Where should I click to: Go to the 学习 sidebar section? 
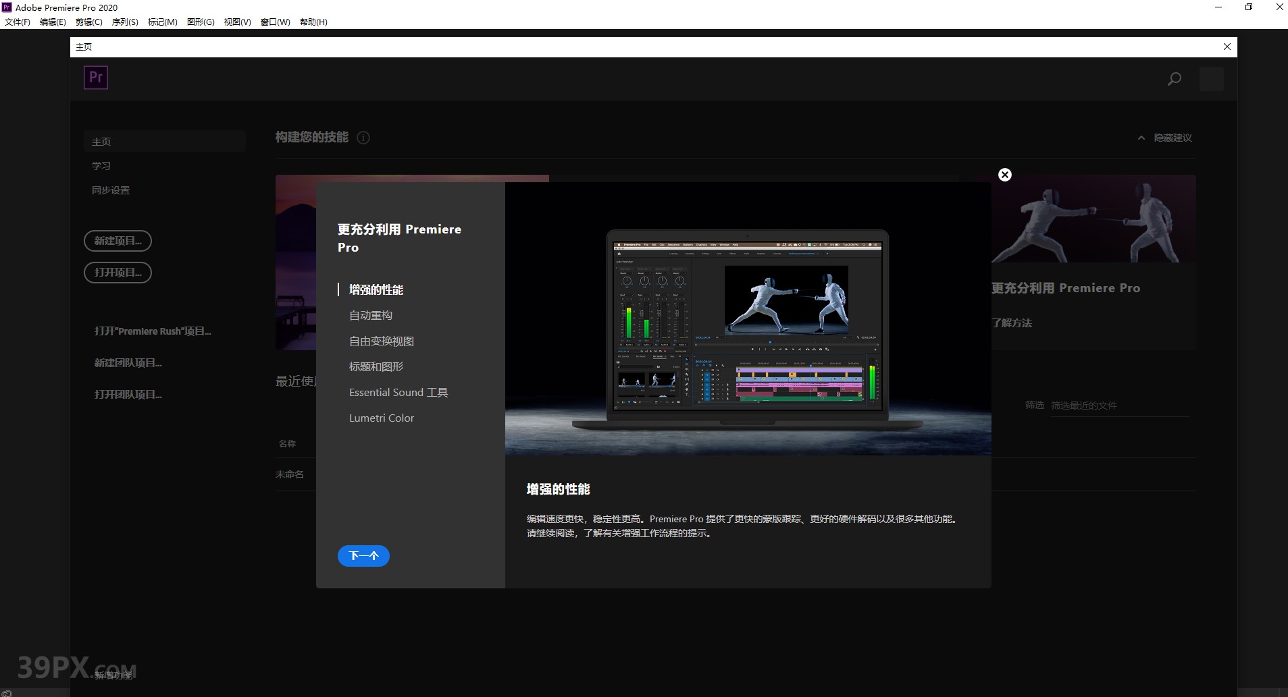pos(101,166)
